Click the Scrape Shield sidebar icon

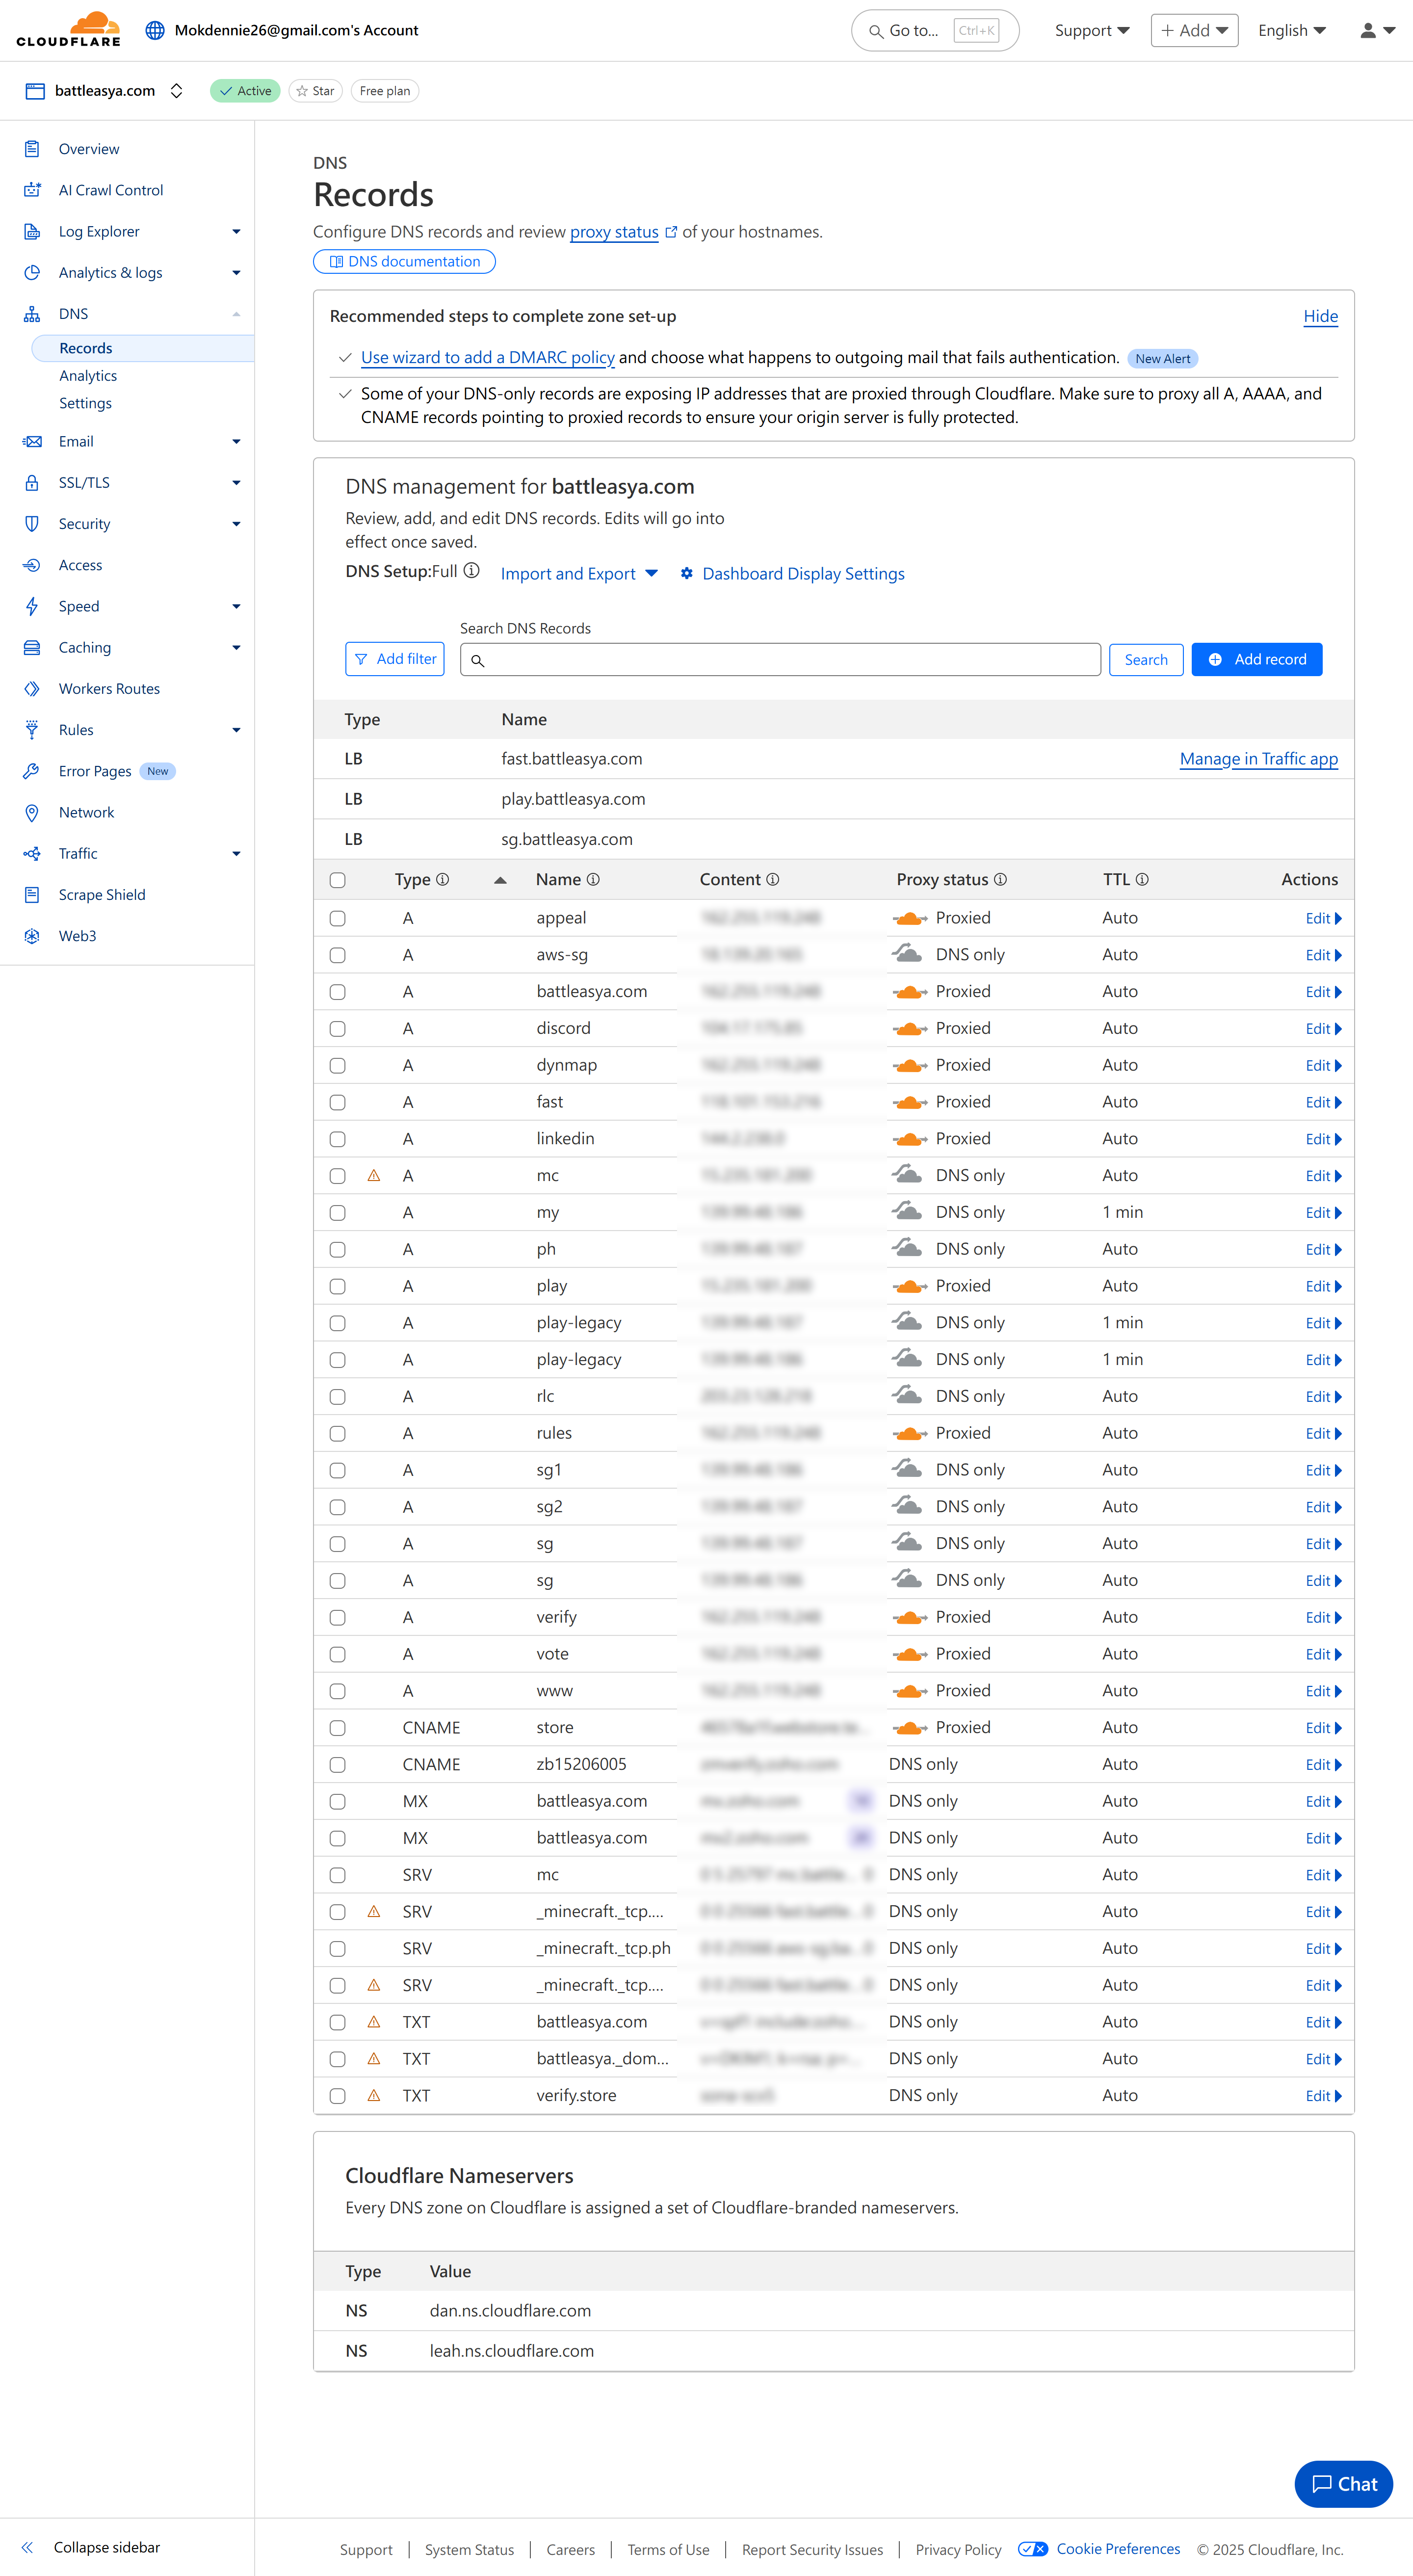click(x=32, y=895)
